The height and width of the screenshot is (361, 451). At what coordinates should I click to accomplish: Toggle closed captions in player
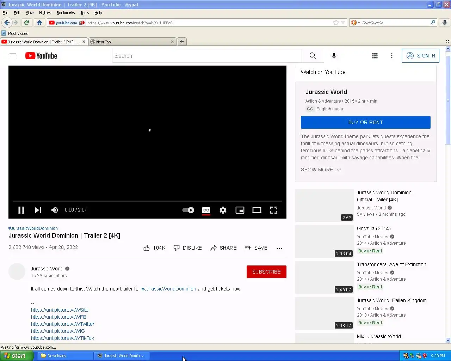206,210
